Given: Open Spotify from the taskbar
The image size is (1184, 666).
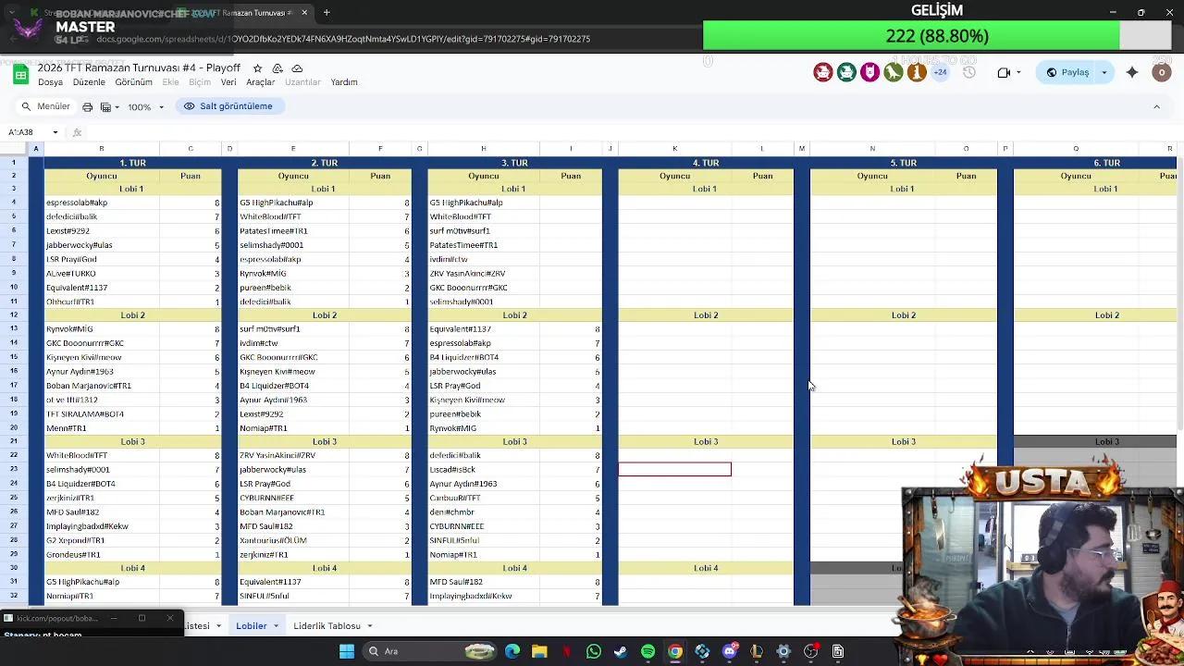Looking at the screenshot, I should 647,651.
